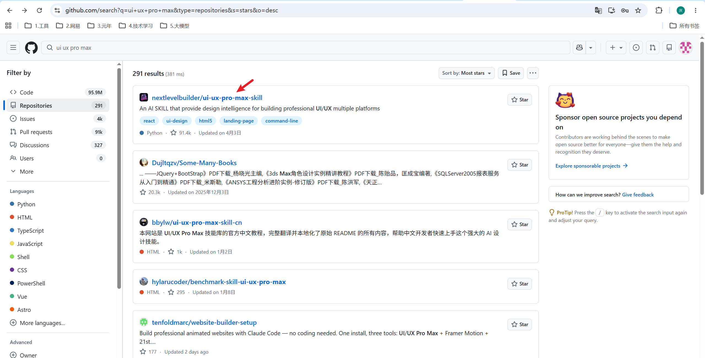The image size is (705, 358).
Task: Open Dujltqzv/Some-Many-Books repository link
Action: point(194,163)
